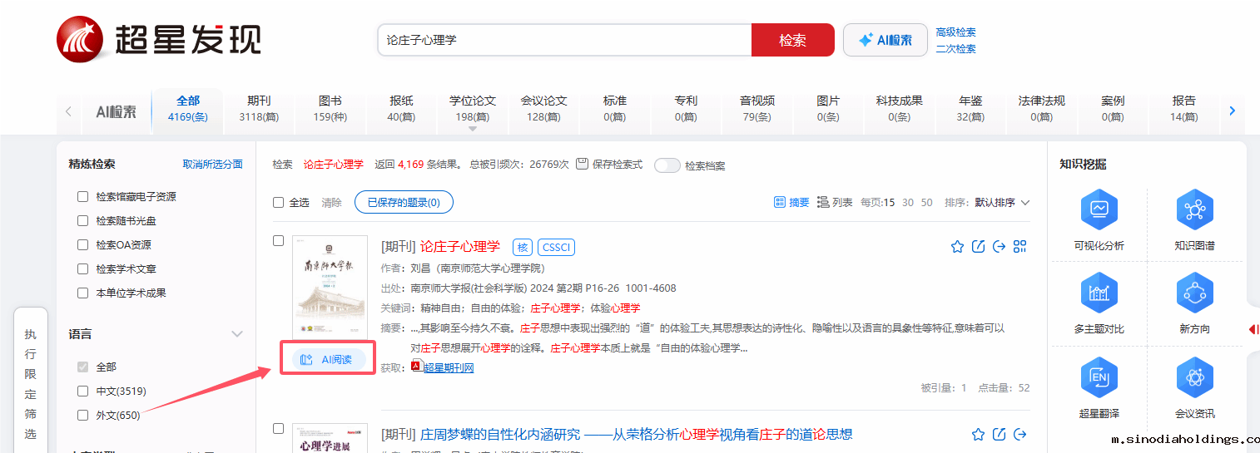
Task: Click the 论庄子心理学 search input field
Action: point(564,40)
